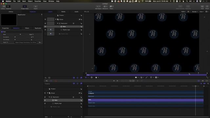Open the canvas zoom level 100% popup
Screen dimensions: 210x118
point(183,12)
